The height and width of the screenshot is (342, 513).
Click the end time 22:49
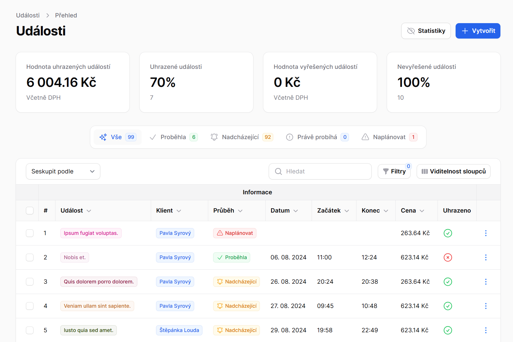pyautogui.click(x=370, y=330)
